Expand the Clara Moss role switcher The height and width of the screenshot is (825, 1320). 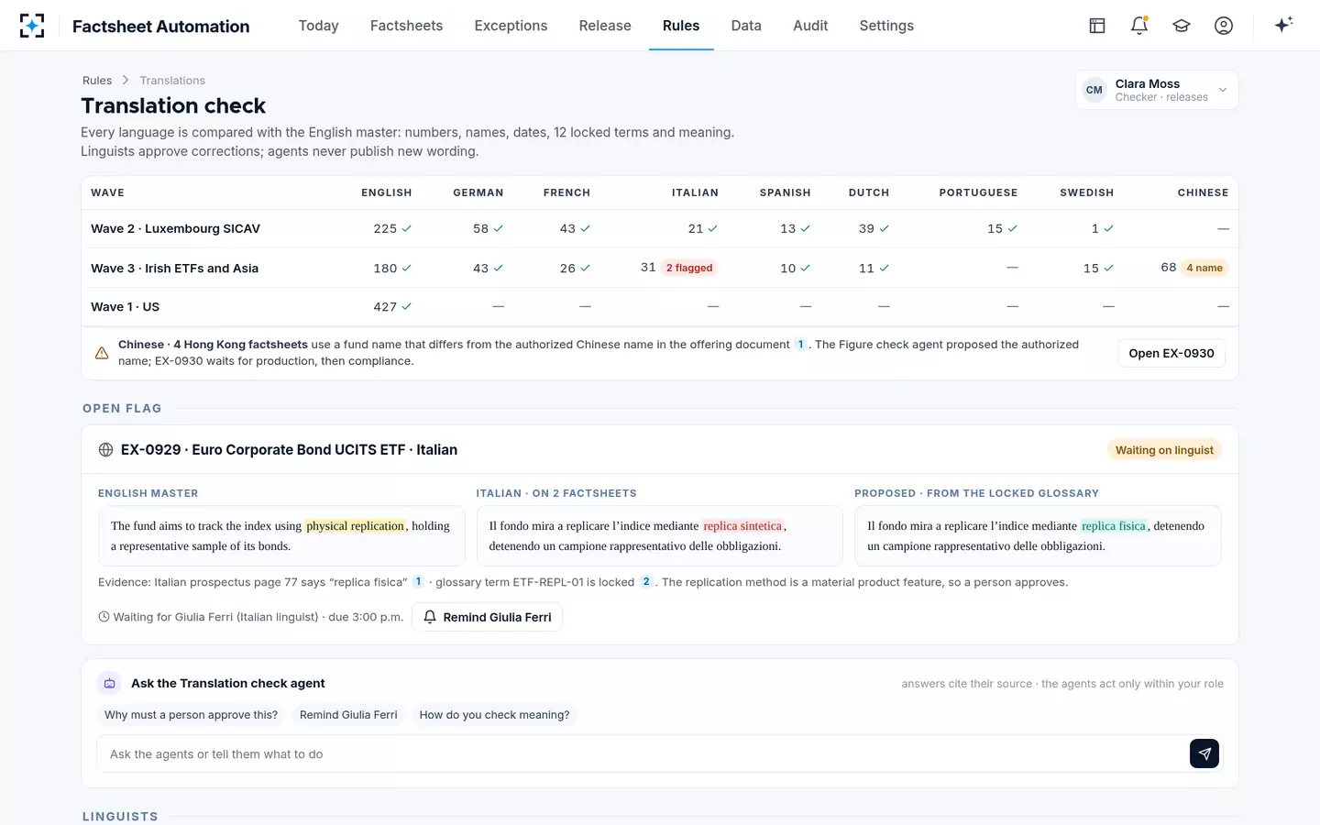click(x=1157, y=90)
